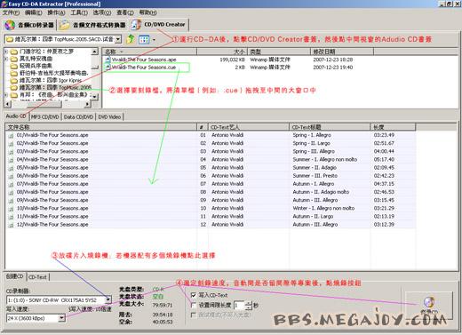462x335 pixels.
Task: Click the view mode grid icon
Action: click(x=144, y=39)
